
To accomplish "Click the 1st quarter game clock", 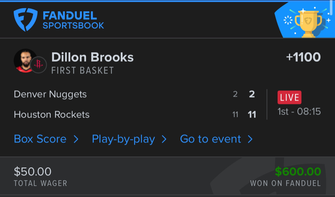I will 299,112.
